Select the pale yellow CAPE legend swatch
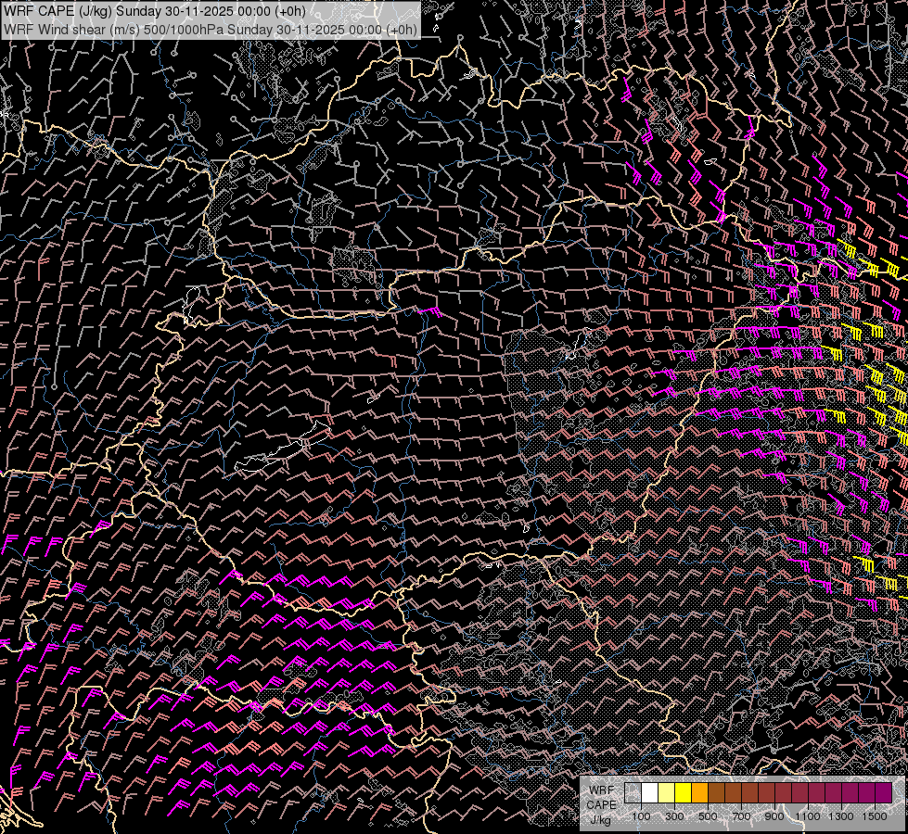Screen dimensions: 908x834 (666, 793)
